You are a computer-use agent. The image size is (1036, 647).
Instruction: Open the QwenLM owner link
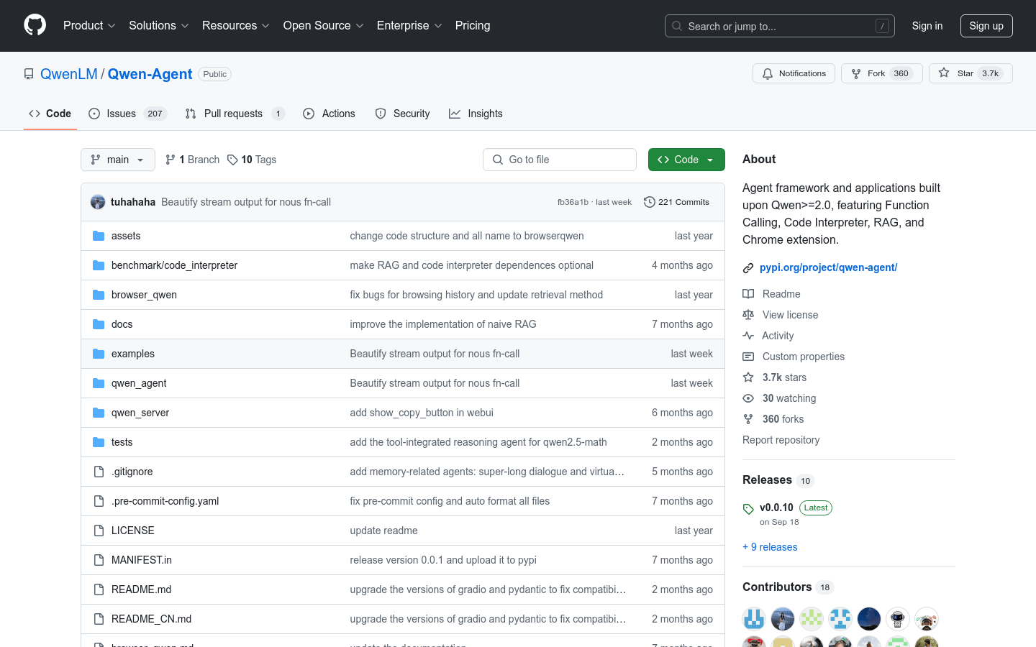(x=69, y=74)
